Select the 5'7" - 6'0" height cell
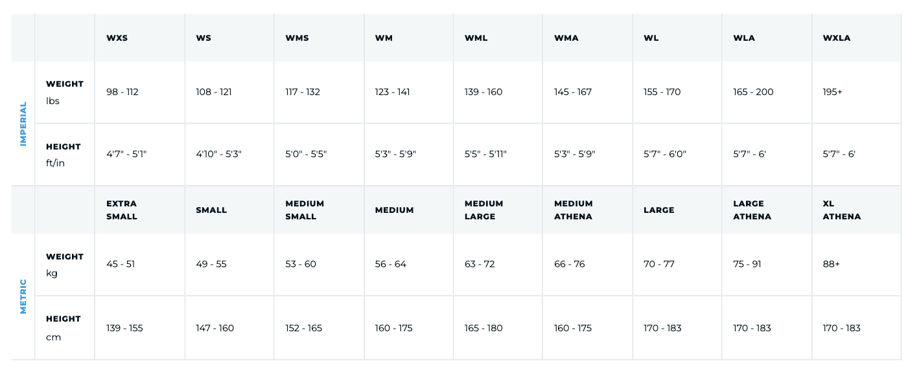This screenshot has width=919, height=374. [x=665, y=154]
